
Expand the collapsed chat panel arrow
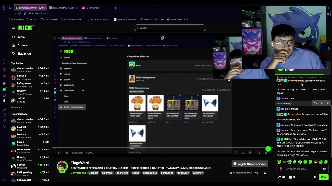tap(329, 49)
